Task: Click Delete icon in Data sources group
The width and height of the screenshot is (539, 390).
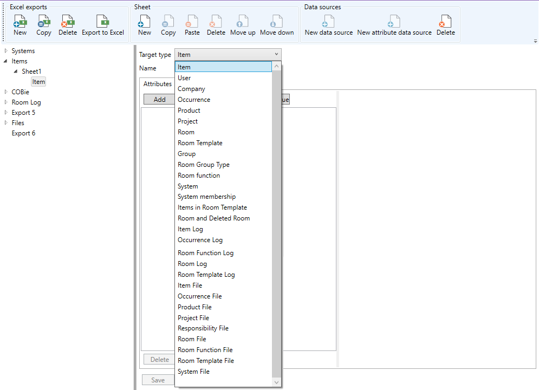Action: [445, 22]
